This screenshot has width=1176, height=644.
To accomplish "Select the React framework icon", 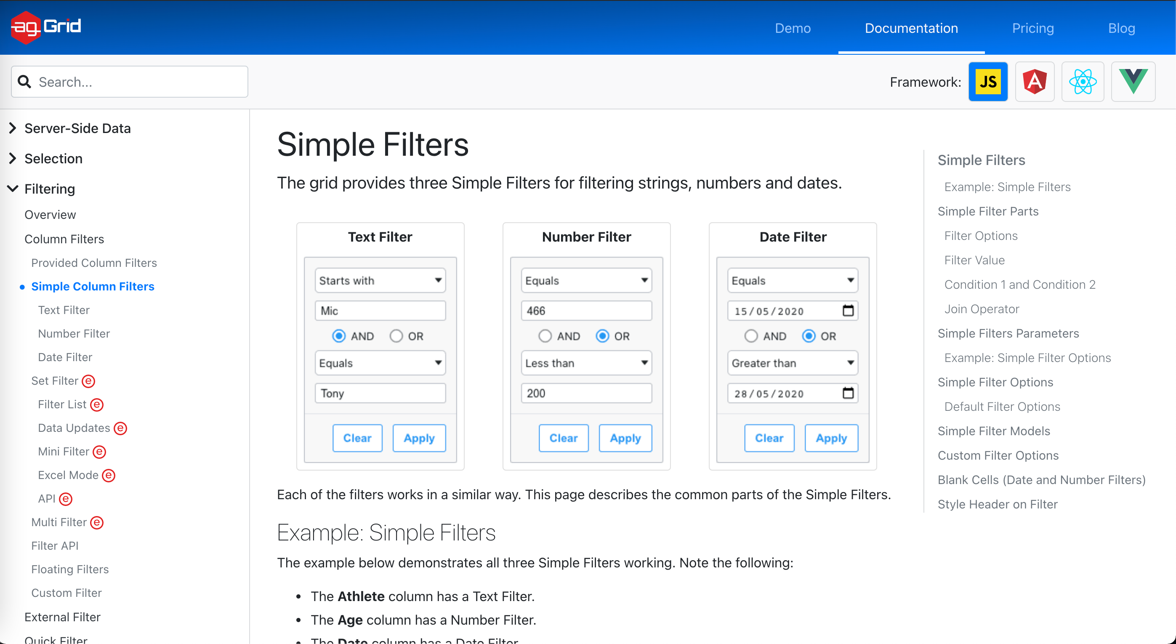I will tap(1083, 82).
